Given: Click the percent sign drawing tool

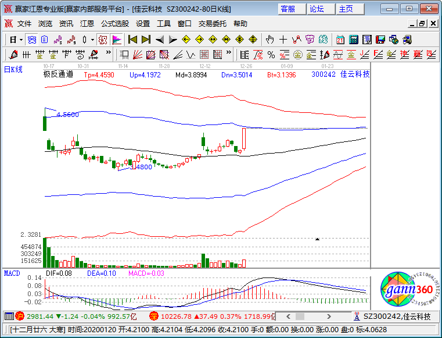Looking at the screenshot, I should pyautogui.click(x=271, y=55).
